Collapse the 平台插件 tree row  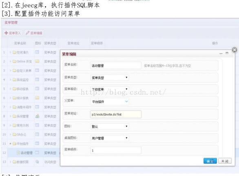(10, 144)
